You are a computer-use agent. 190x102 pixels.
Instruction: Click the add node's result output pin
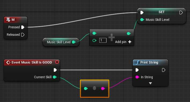[129, 33]
